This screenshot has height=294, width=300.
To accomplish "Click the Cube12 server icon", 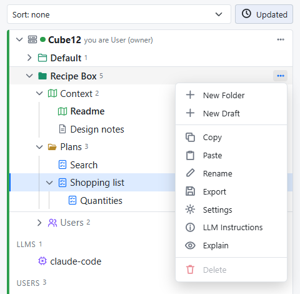I will [x=32, y=39].
